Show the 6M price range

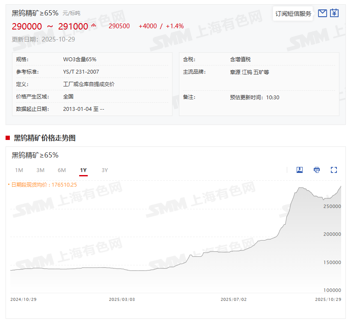[62, 170]
